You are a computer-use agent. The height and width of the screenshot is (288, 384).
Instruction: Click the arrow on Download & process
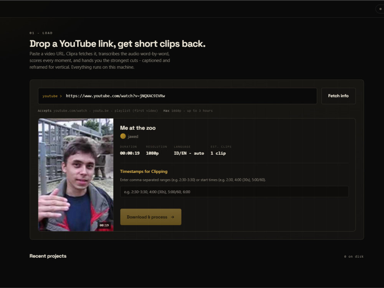tap(172, 217)
